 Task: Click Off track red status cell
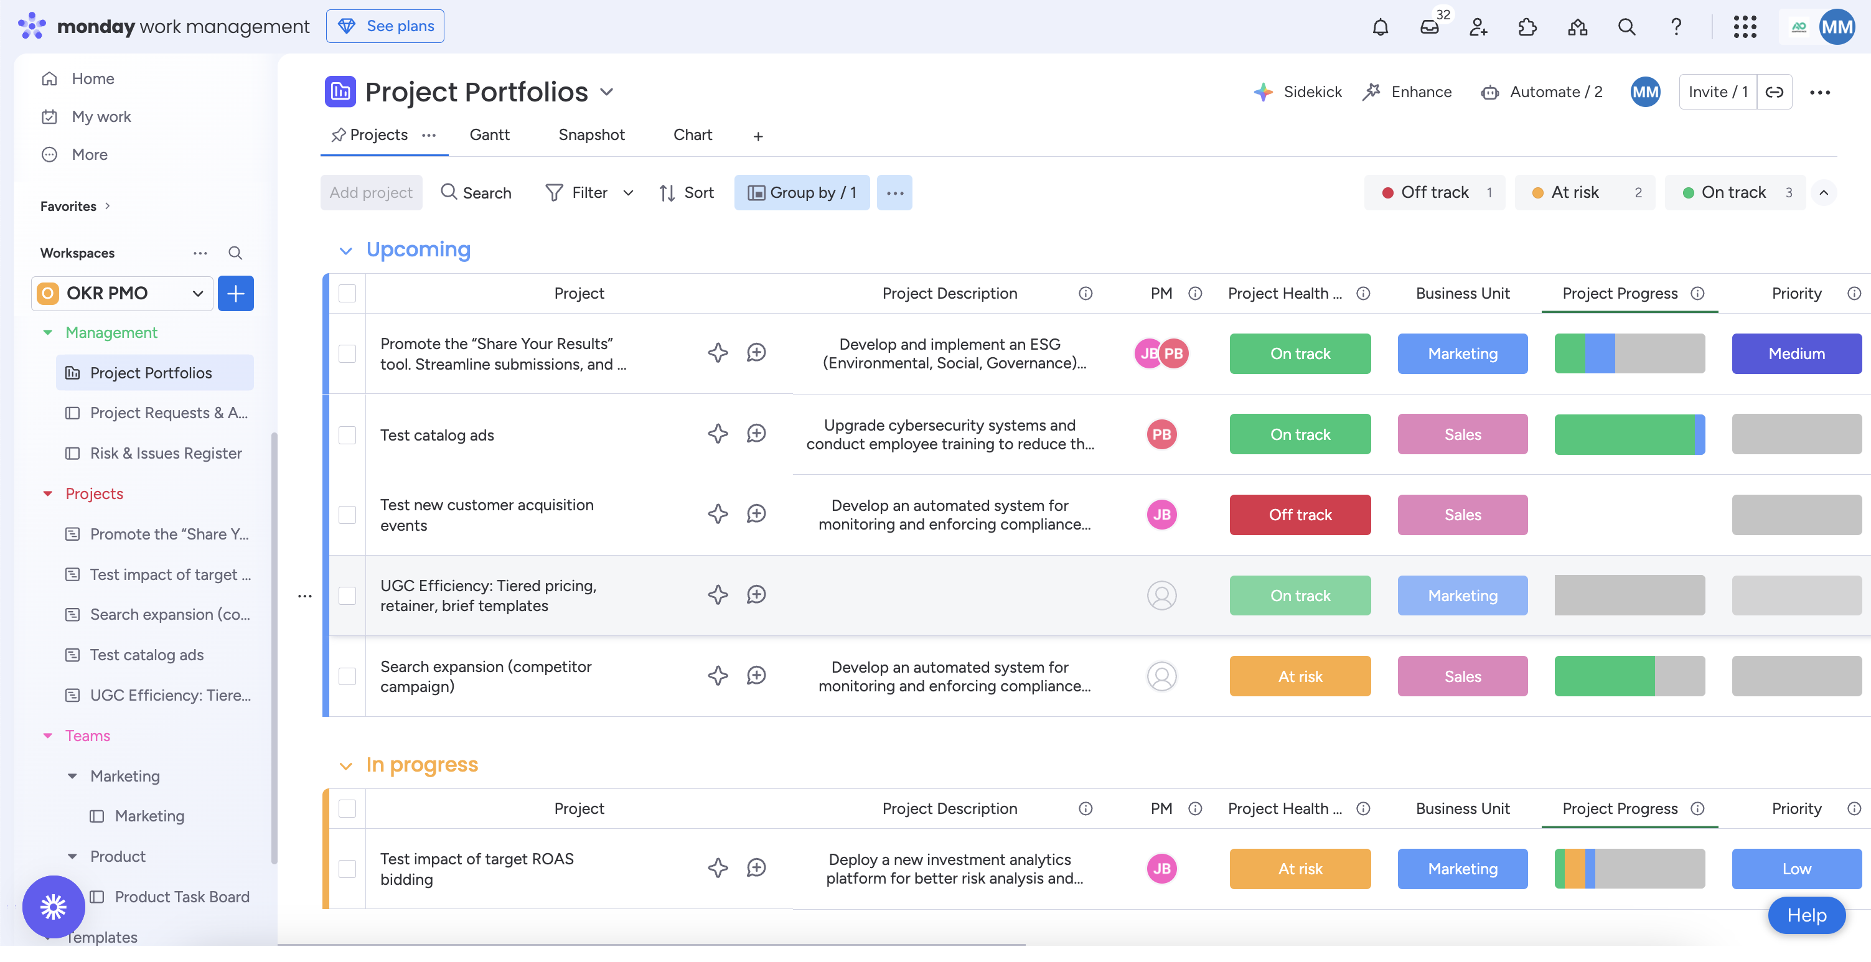tap(1300, 515)
